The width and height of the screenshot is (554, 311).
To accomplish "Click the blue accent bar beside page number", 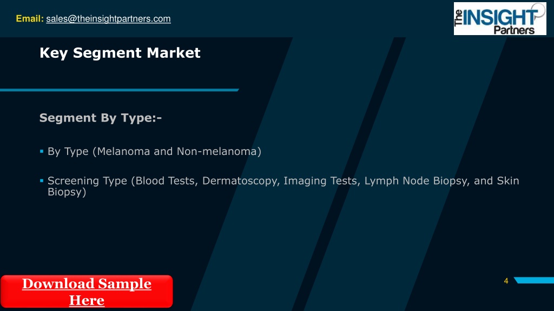I will coord(535,280).
